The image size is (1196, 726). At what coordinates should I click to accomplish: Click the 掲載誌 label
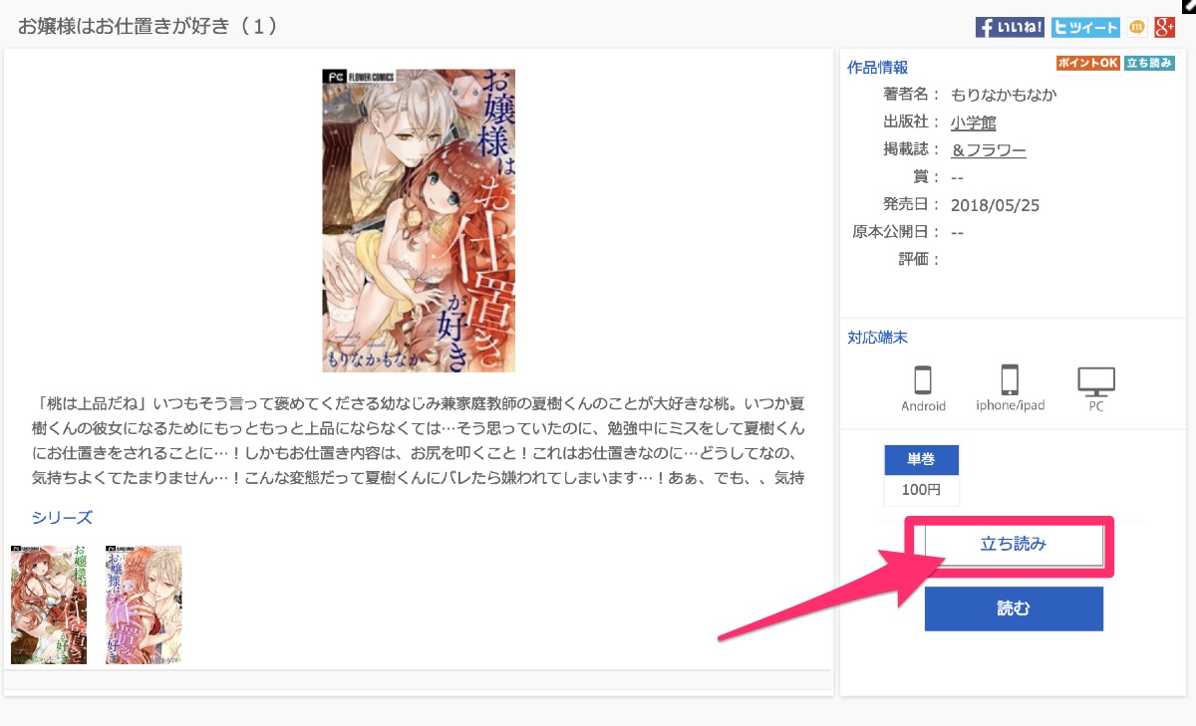point(911,150)
